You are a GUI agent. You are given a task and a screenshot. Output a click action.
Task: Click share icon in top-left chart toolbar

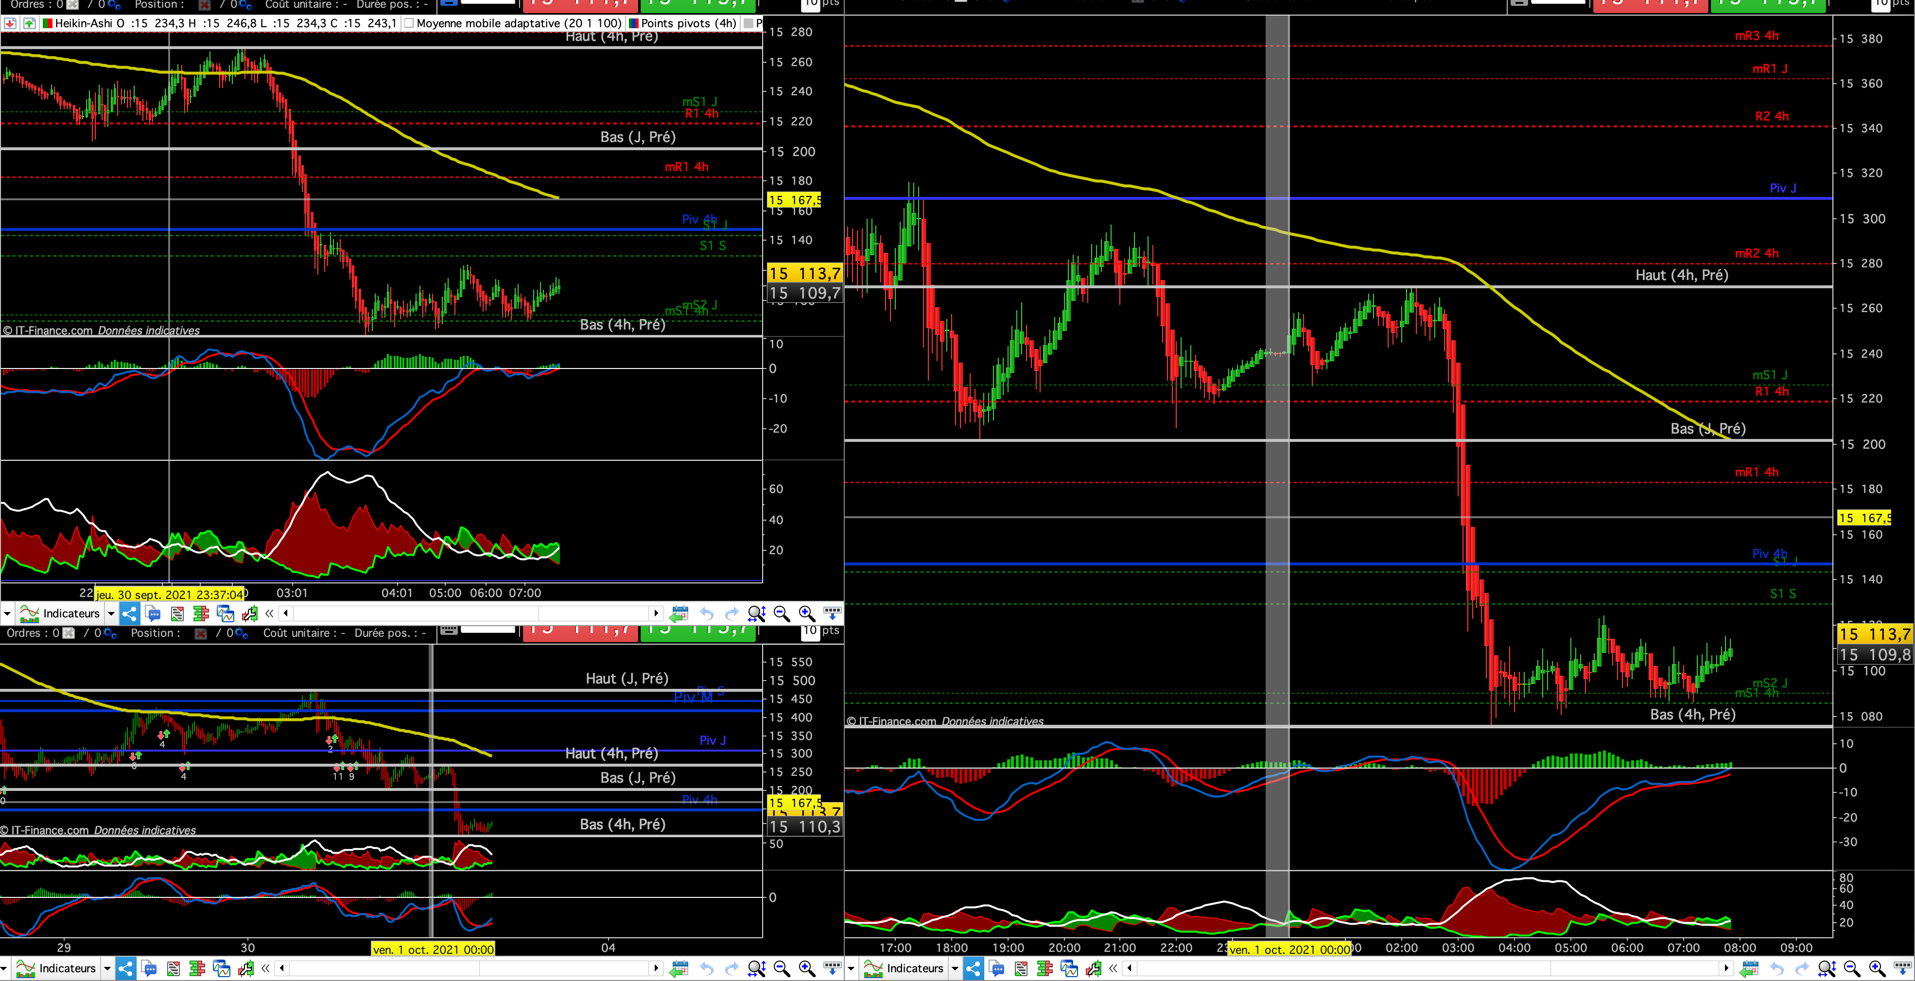[129, 613]
